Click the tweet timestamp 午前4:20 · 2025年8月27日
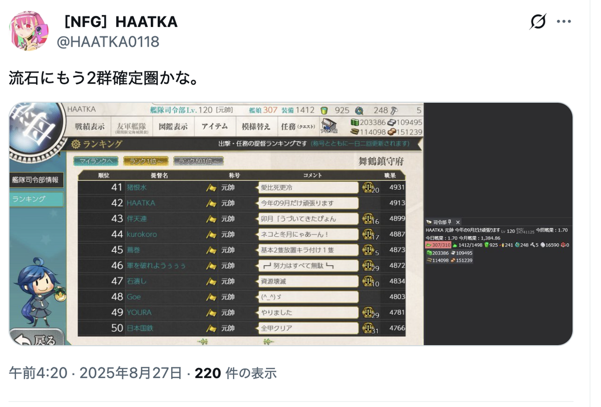 point(95,373)
